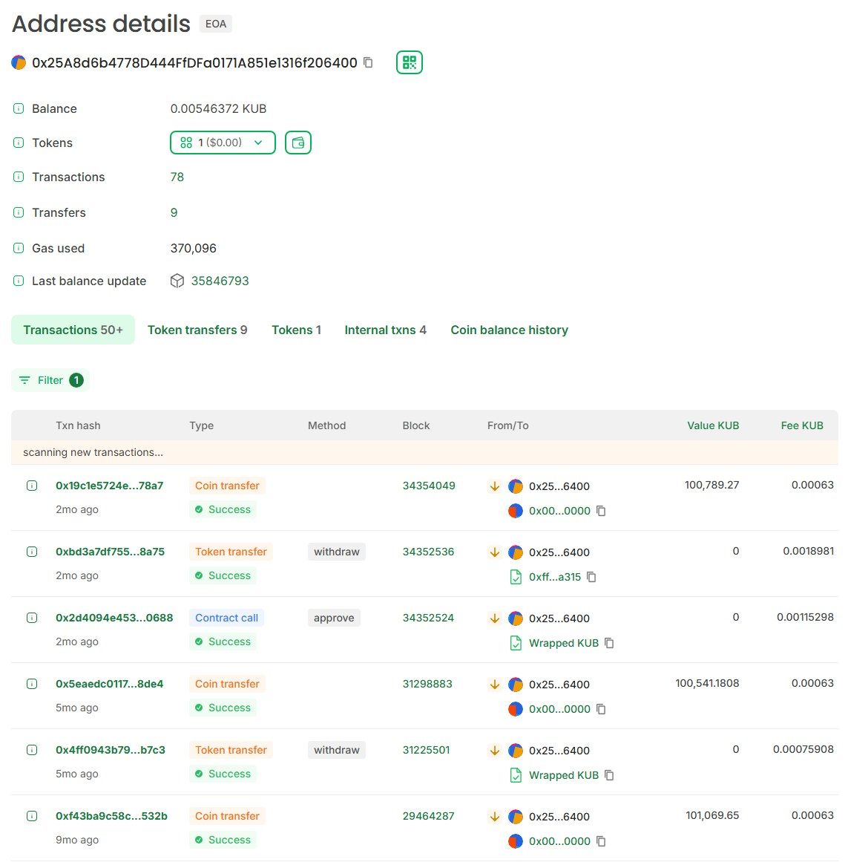
Task: Copy 0x00...0000 address in block 29464287 row
Action: (602, 841)
